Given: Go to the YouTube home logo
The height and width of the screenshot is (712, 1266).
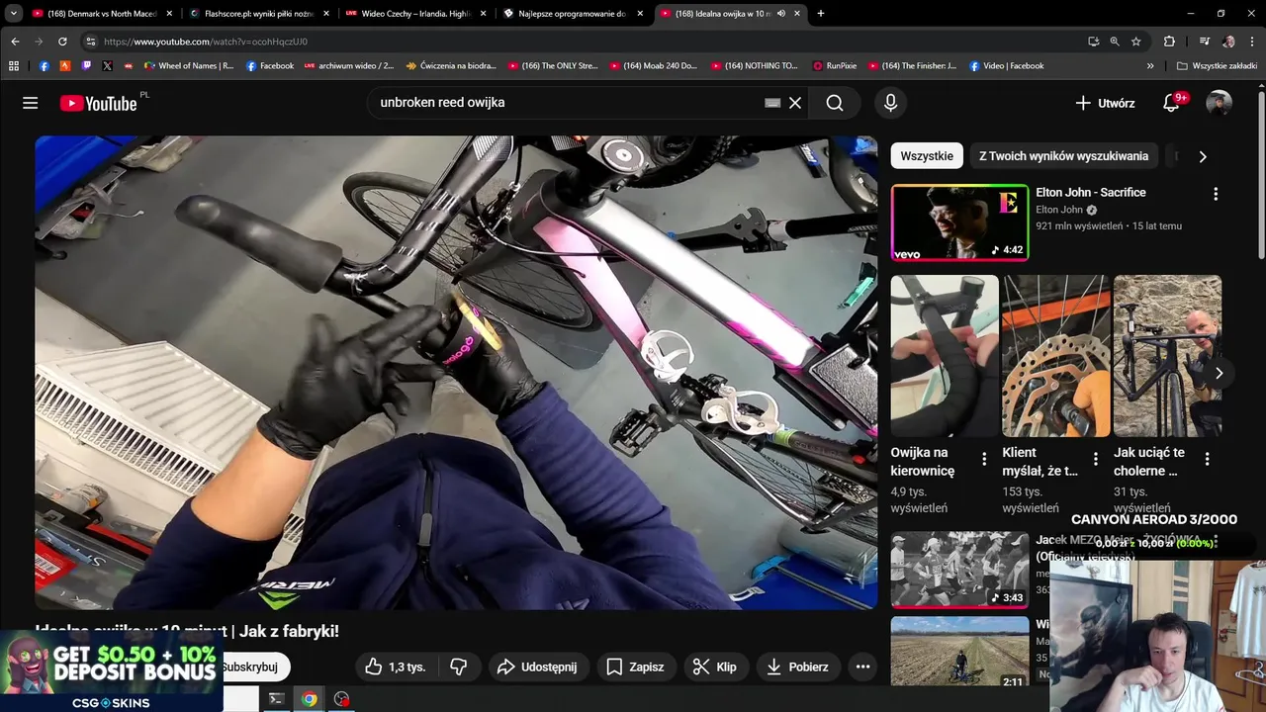Looking at the screenshot, I should click(98, 103).
